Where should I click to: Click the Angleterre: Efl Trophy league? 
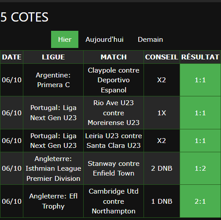click(53, 201)
